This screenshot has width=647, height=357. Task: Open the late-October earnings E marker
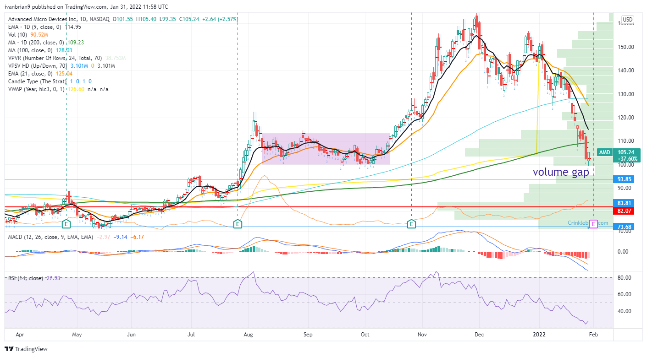(412, 224)
